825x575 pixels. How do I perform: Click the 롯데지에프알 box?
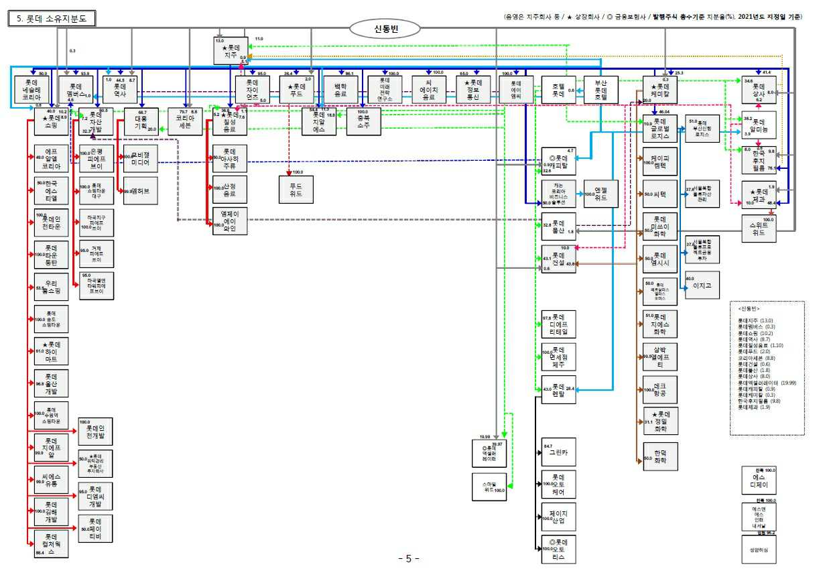coord(51,448)
